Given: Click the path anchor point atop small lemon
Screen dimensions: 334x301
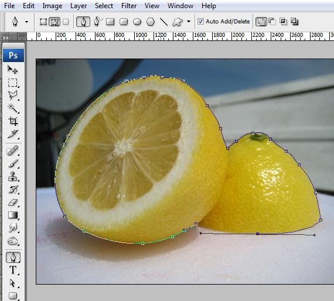Looking at the screenshot, I should pos(253,134).
